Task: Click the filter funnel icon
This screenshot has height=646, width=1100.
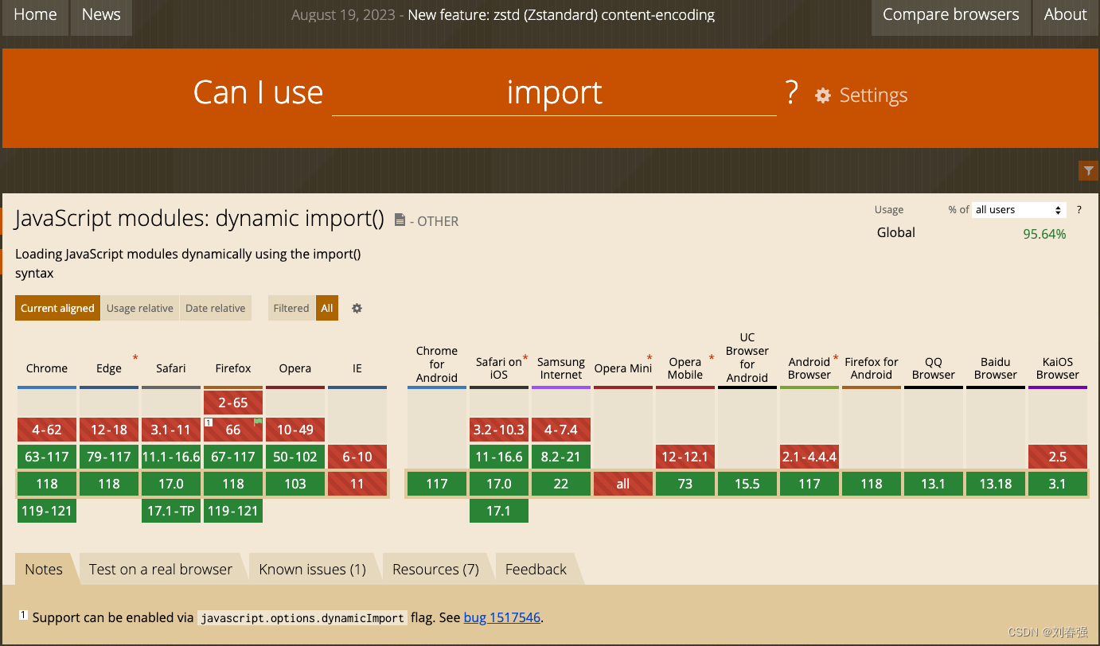Action: point(1088,170)
